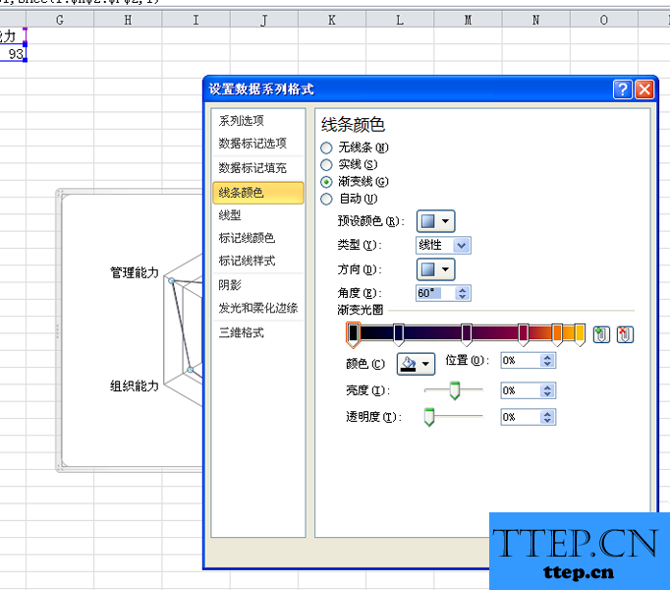This screenshot has width=670, height=590.
Task: Click the add gradient stop icon
Action: (x=601, y=334)
